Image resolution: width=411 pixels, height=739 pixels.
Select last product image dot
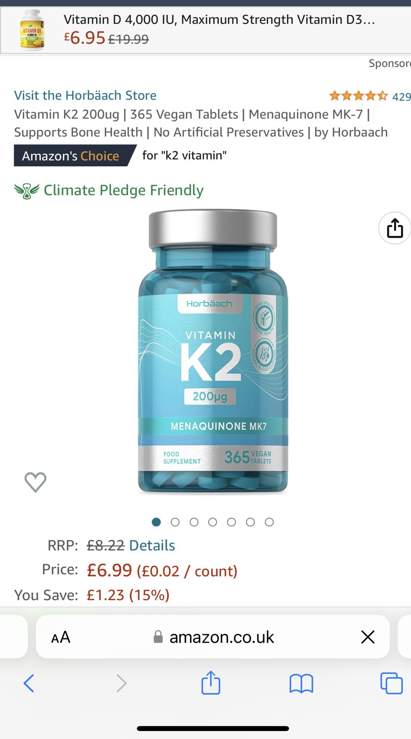point(269,522)
